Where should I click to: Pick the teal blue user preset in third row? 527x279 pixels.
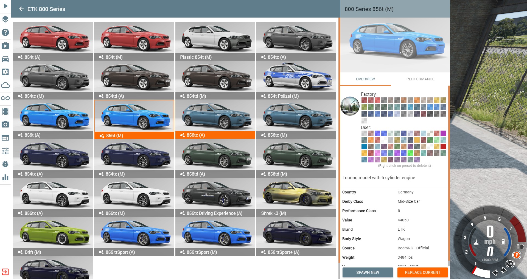[364, 146]
